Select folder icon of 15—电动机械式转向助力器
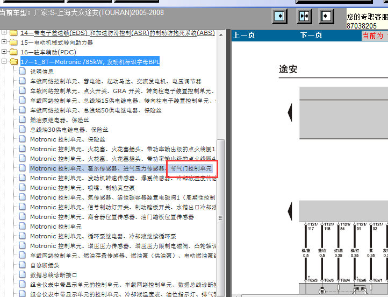Viewport: 388px width, 297px height. point(13,43)
